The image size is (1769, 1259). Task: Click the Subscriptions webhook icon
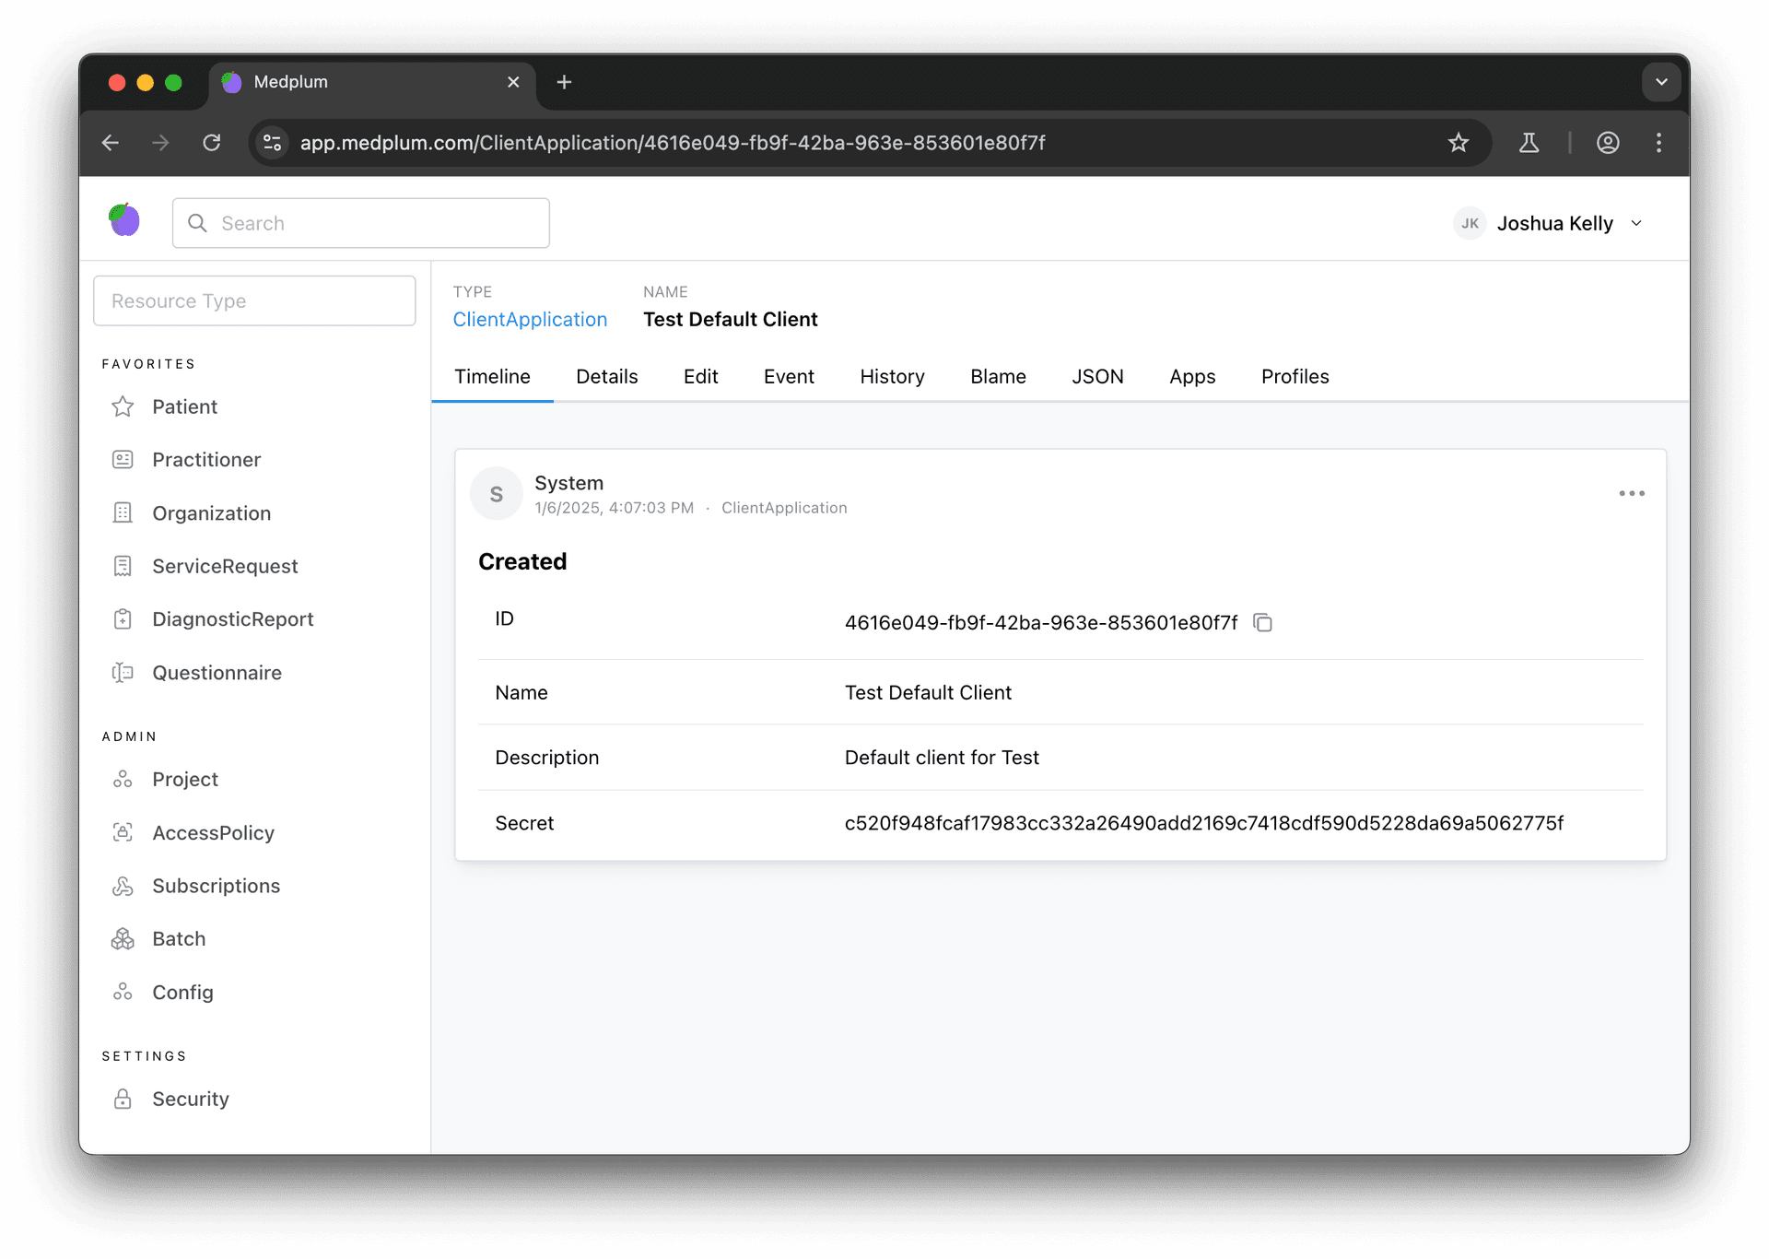tap(123, 886)
